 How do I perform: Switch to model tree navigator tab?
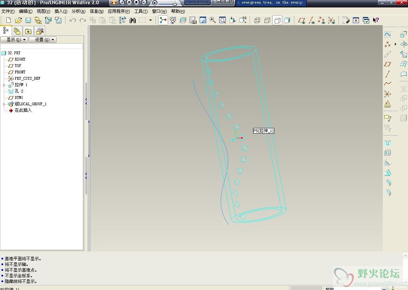coord(6,31)
